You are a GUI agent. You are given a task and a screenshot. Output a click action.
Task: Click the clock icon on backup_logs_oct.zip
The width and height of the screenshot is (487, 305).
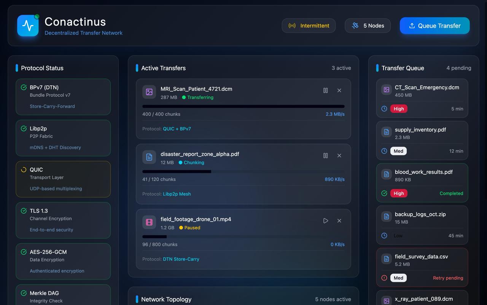pos(384,236)
